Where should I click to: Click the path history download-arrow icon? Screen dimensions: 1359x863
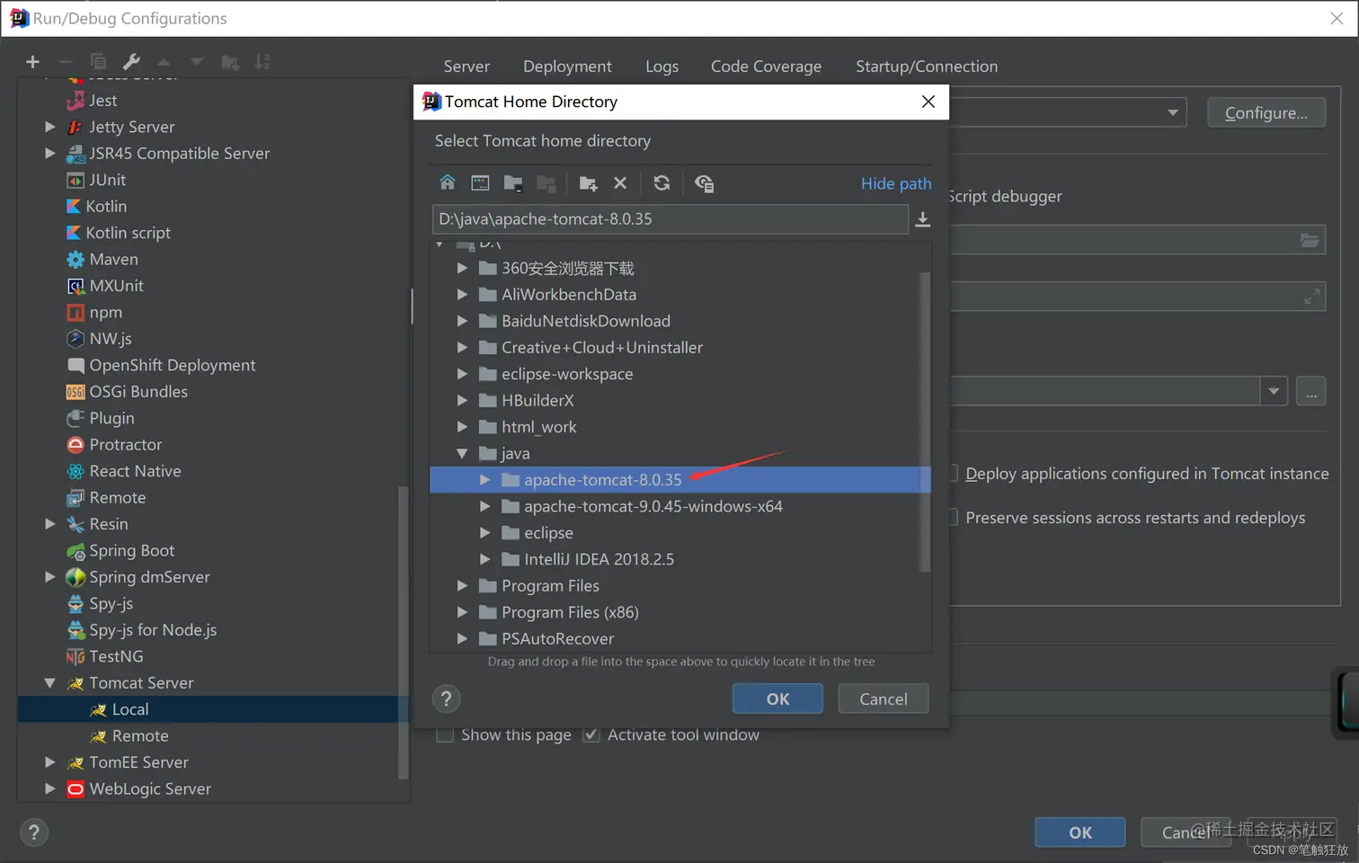tap(922, 219)
